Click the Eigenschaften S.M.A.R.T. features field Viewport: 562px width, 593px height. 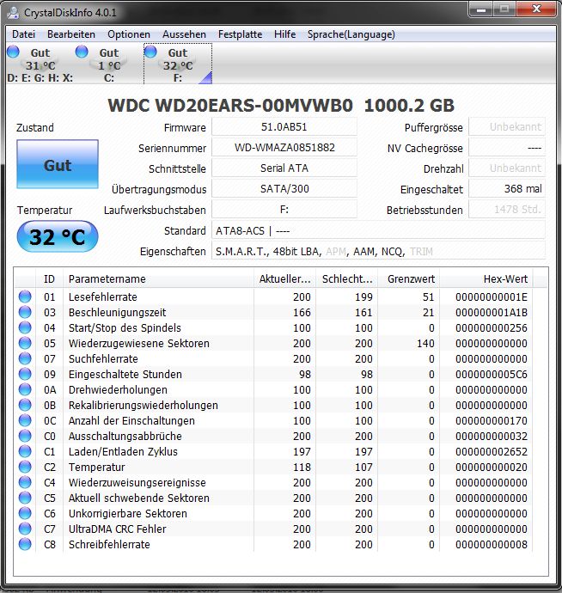378,251
